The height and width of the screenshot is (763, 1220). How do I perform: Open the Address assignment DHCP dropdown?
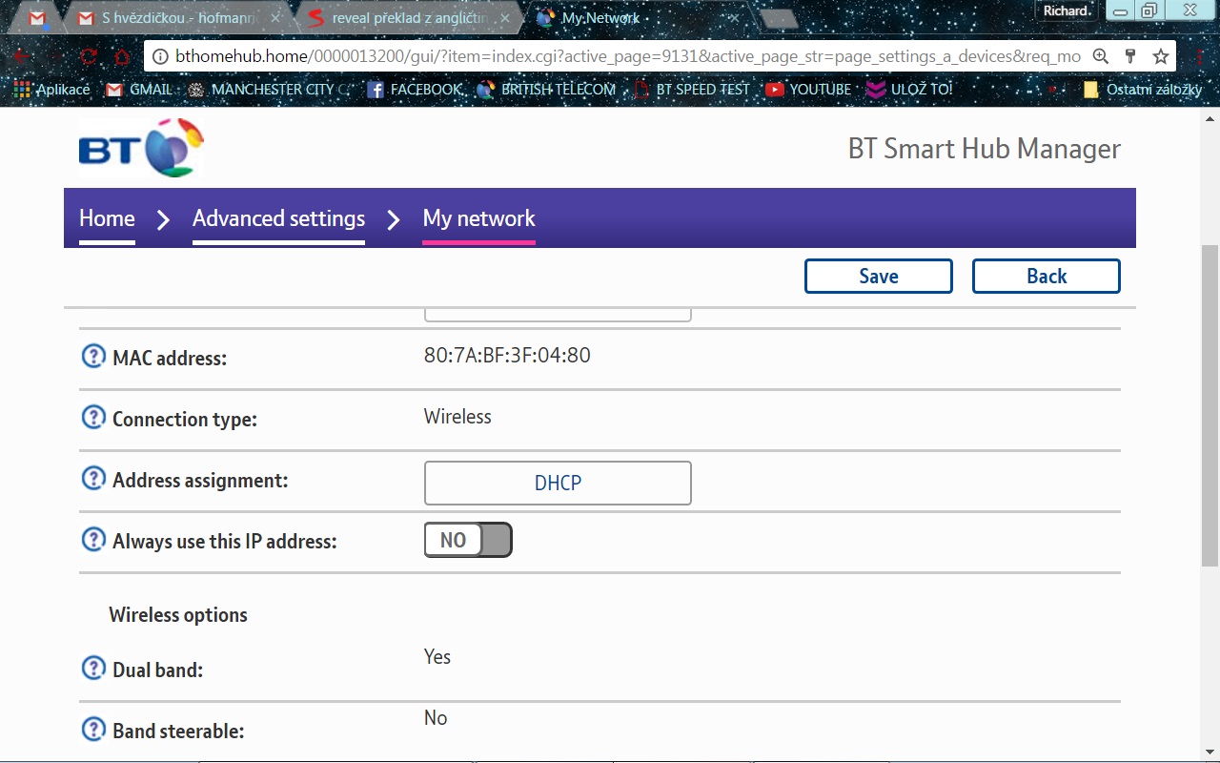tap(558, 484)
